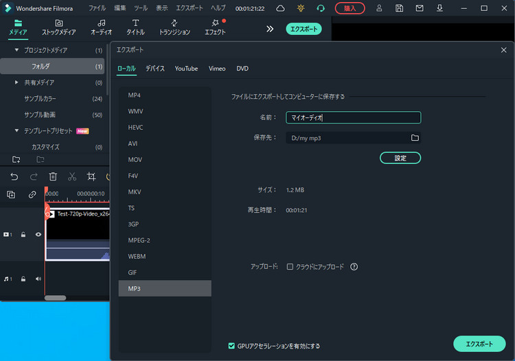Screen dimensions: 515x361
Task: Open the 編集 menu
Action: click(x=120, y=8)
